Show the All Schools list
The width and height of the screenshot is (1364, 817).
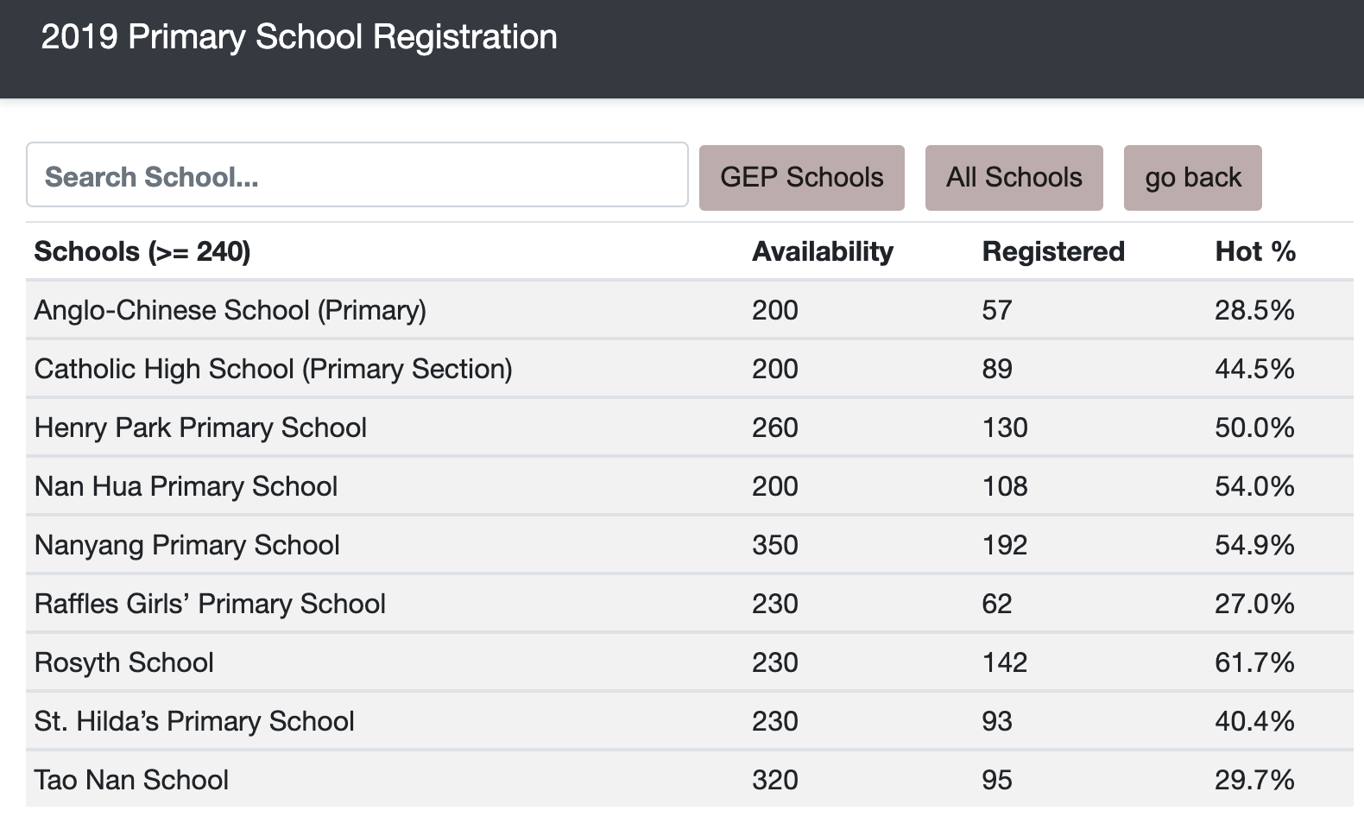[x=1014, y=178]
